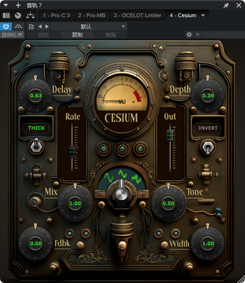Open the track 7 dropdown arrow
The height and width of the screenshot is (283, 245).
pyautogui.click(x=6, y=5)
